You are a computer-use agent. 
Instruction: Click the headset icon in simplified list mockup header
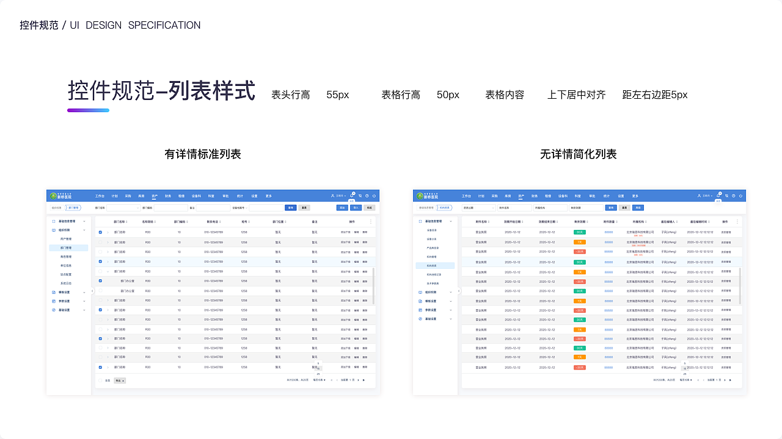[726, 196]
